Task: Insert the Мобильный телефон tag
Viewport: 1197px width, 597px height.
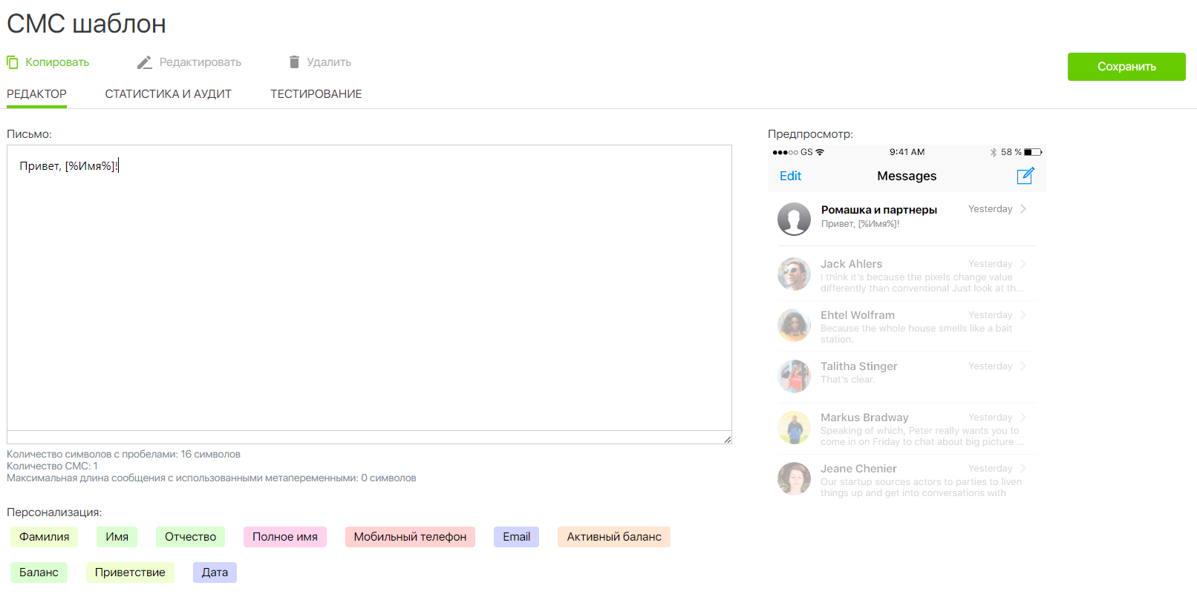Action: pyautogui.click(x=410, y=537)
